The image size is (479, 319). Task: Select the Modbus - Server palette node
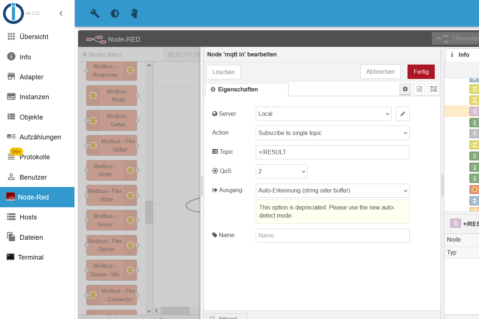112,220
